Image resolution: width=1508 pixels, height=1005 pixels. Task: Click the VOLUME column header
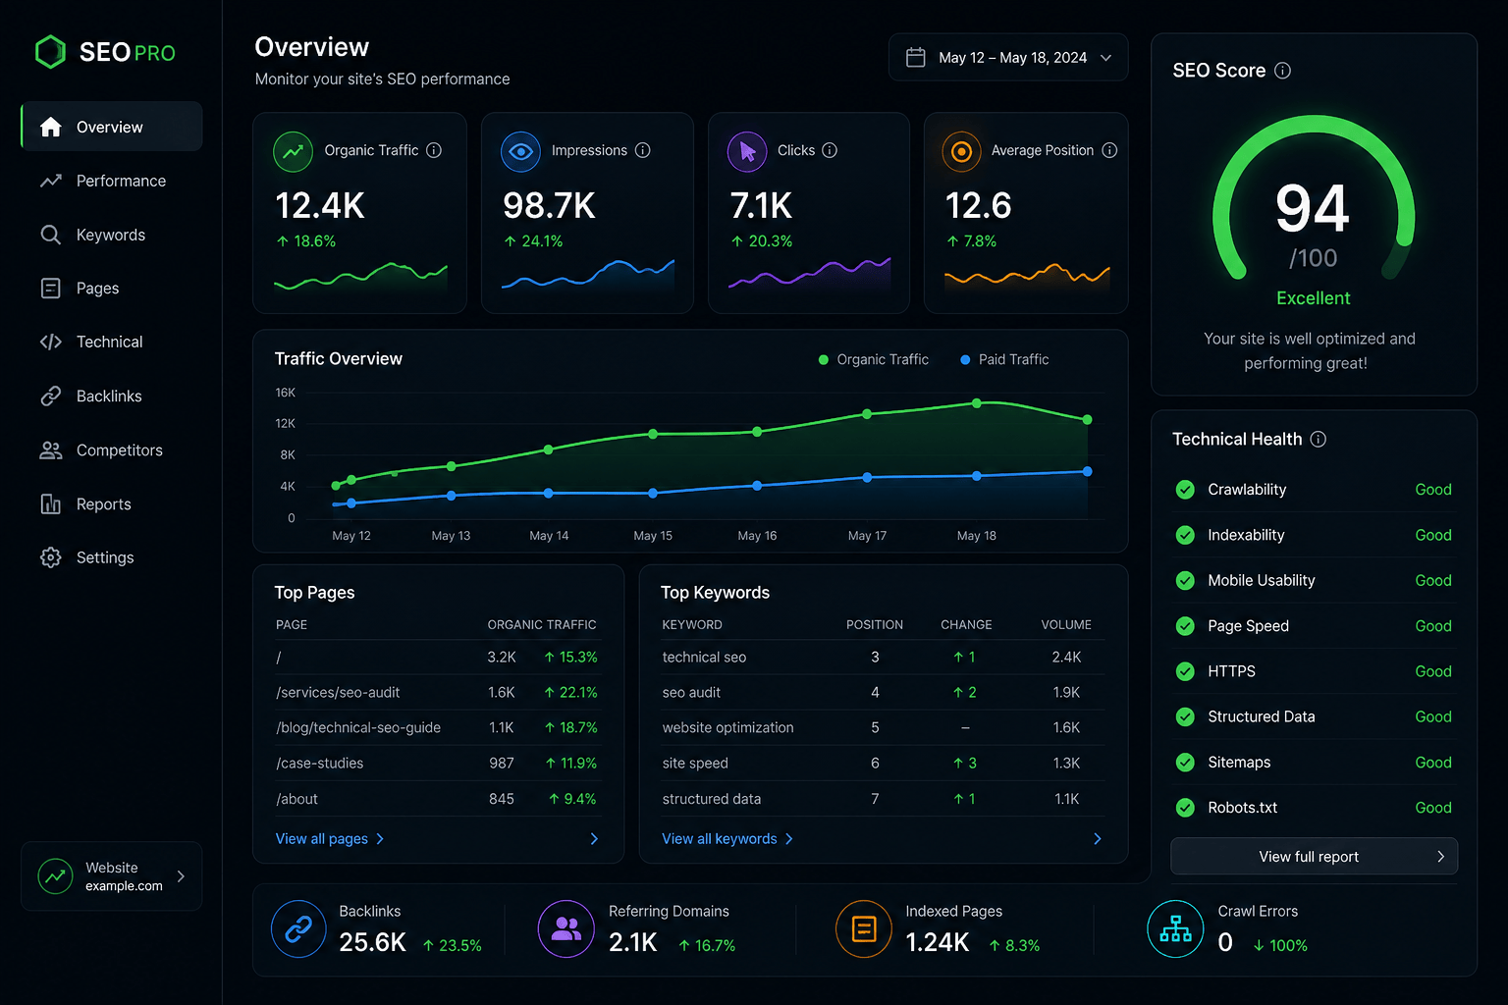tap(1066, 625)
